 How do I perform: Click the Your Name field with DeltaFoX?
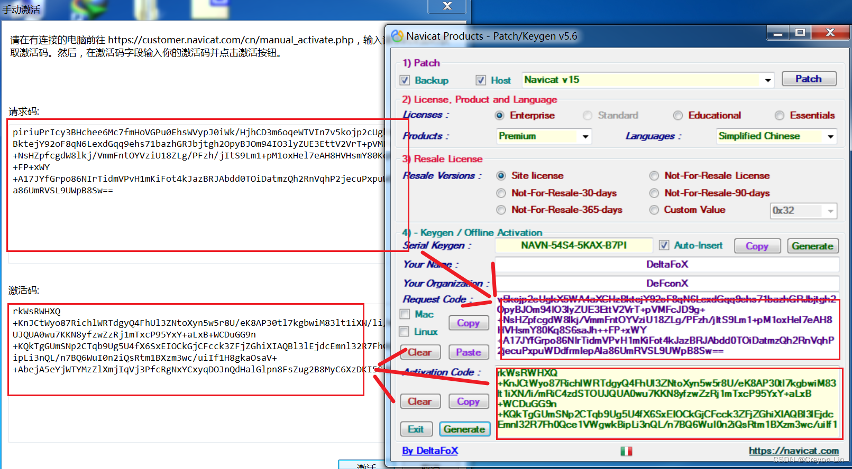pos(667,264)
